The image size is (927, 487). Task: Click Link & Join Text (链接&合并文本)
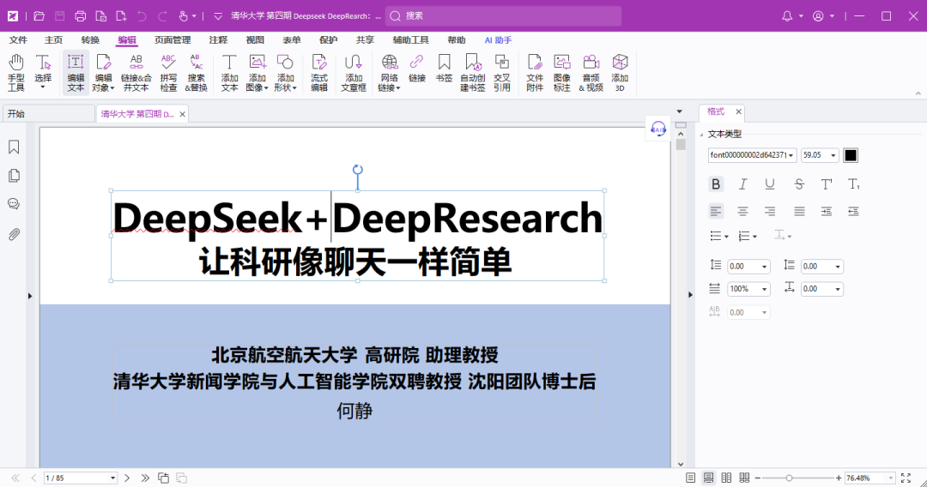point(136,73)
